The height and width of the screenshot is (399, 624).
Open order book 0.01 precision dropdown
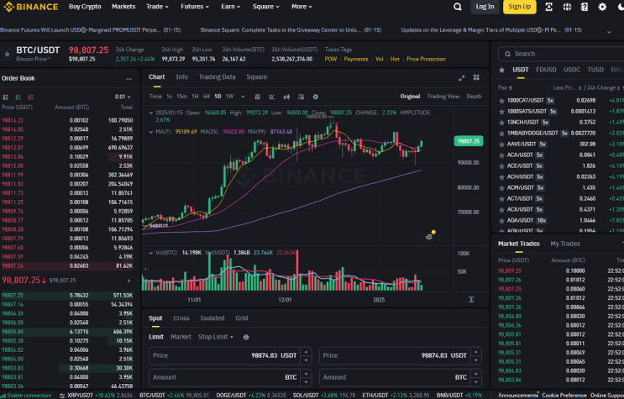(123, 97)
